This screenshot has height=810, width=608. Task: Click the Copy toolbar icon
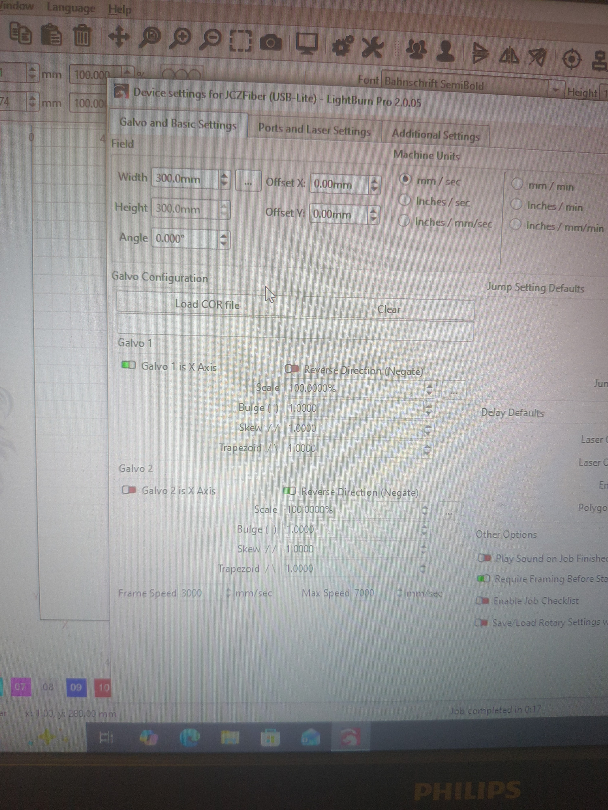pyautogui.click(x=20, y=33)
